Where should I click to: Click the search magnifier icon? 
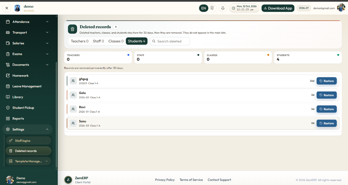154,41
